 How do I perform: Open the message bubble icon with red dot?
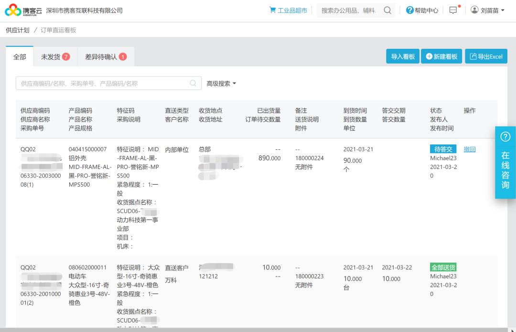pos(452,10)
